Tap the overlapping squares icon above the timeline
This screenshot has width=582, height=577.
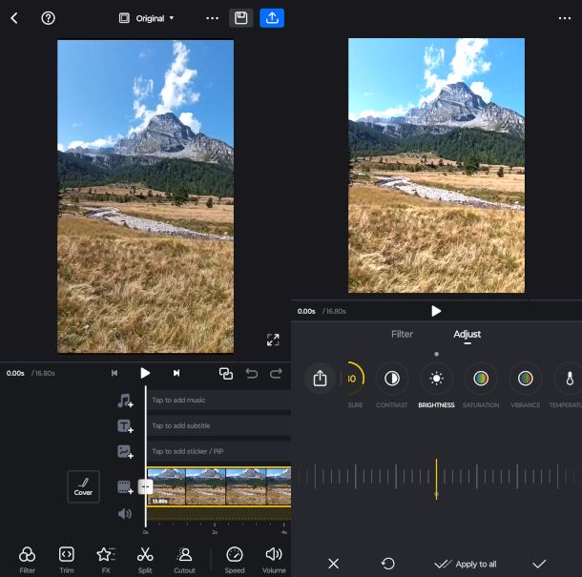(226, 373)
